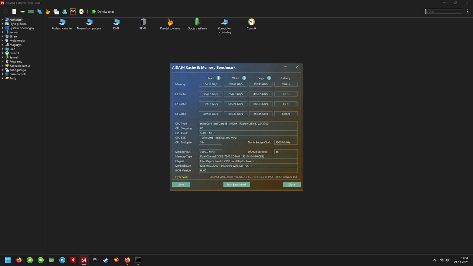Click Start Benchmark button
473x266 pixels.
(x=236, y=184)
